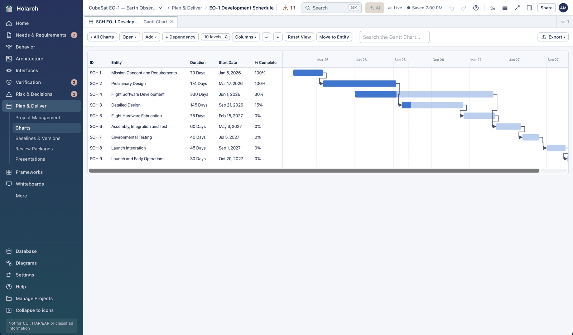Screen dimensions: 573x335
Task: Open the Open dropdown
Action: (130, 37)
